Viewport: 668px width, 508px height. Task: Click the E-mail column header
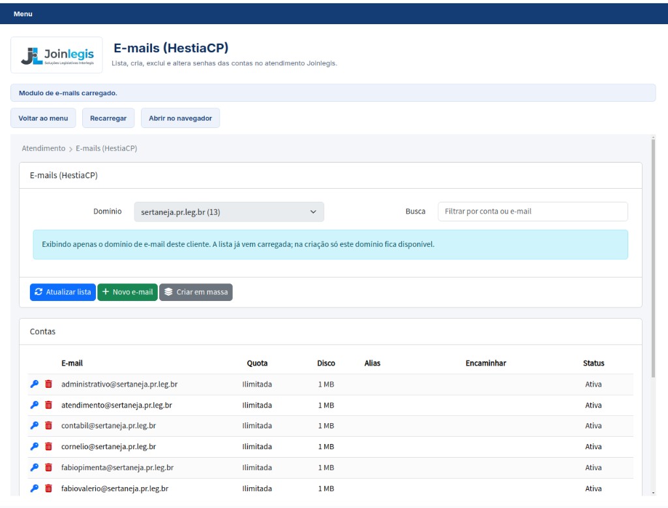tap(72, 364)
